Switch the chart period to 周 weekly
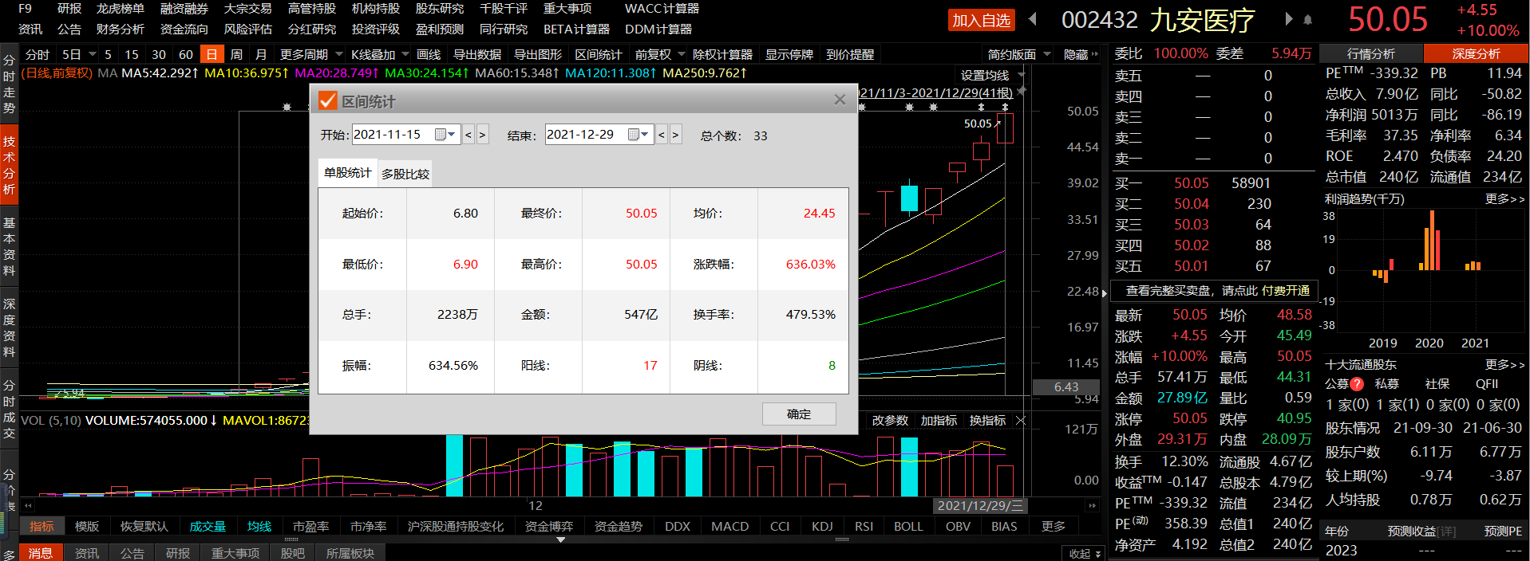The height and width of the screenshot is (561, 1530). pos(236,54)
